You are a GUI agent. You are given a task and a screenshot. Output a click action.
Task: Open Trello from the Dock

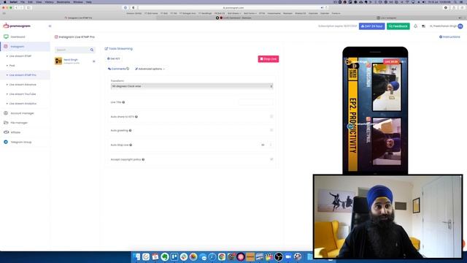click(174, 256)
